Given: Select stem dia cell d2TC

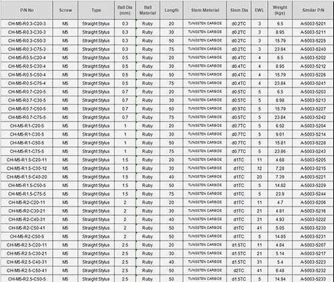Looking at the screenshot, I should 238,271.
